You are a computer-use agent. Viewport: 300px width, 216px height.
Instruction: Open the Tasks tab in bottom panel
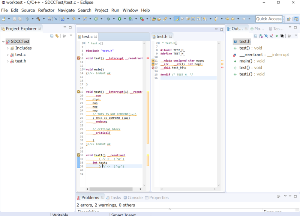point(114,198)
